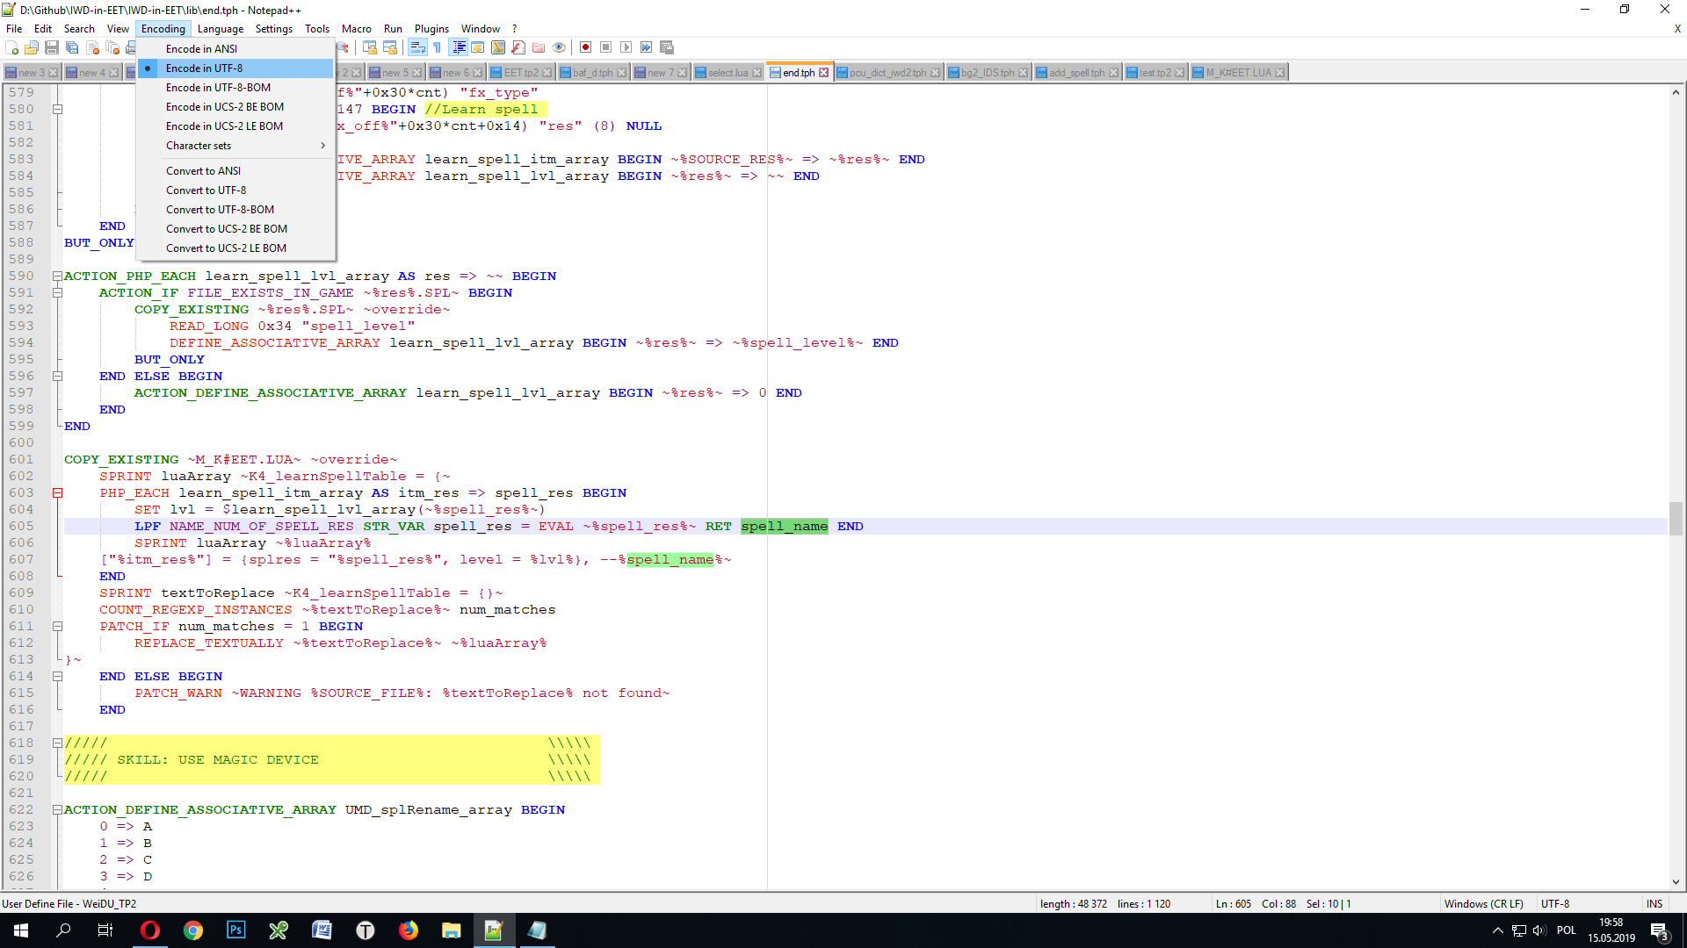Click the Monitoring eye icon
Screen dimensions: 1687x948
point(559,47)
